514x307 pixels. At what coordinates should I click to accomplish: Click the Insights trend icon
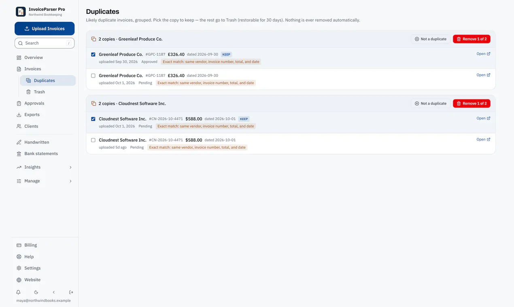click(19, 167)
